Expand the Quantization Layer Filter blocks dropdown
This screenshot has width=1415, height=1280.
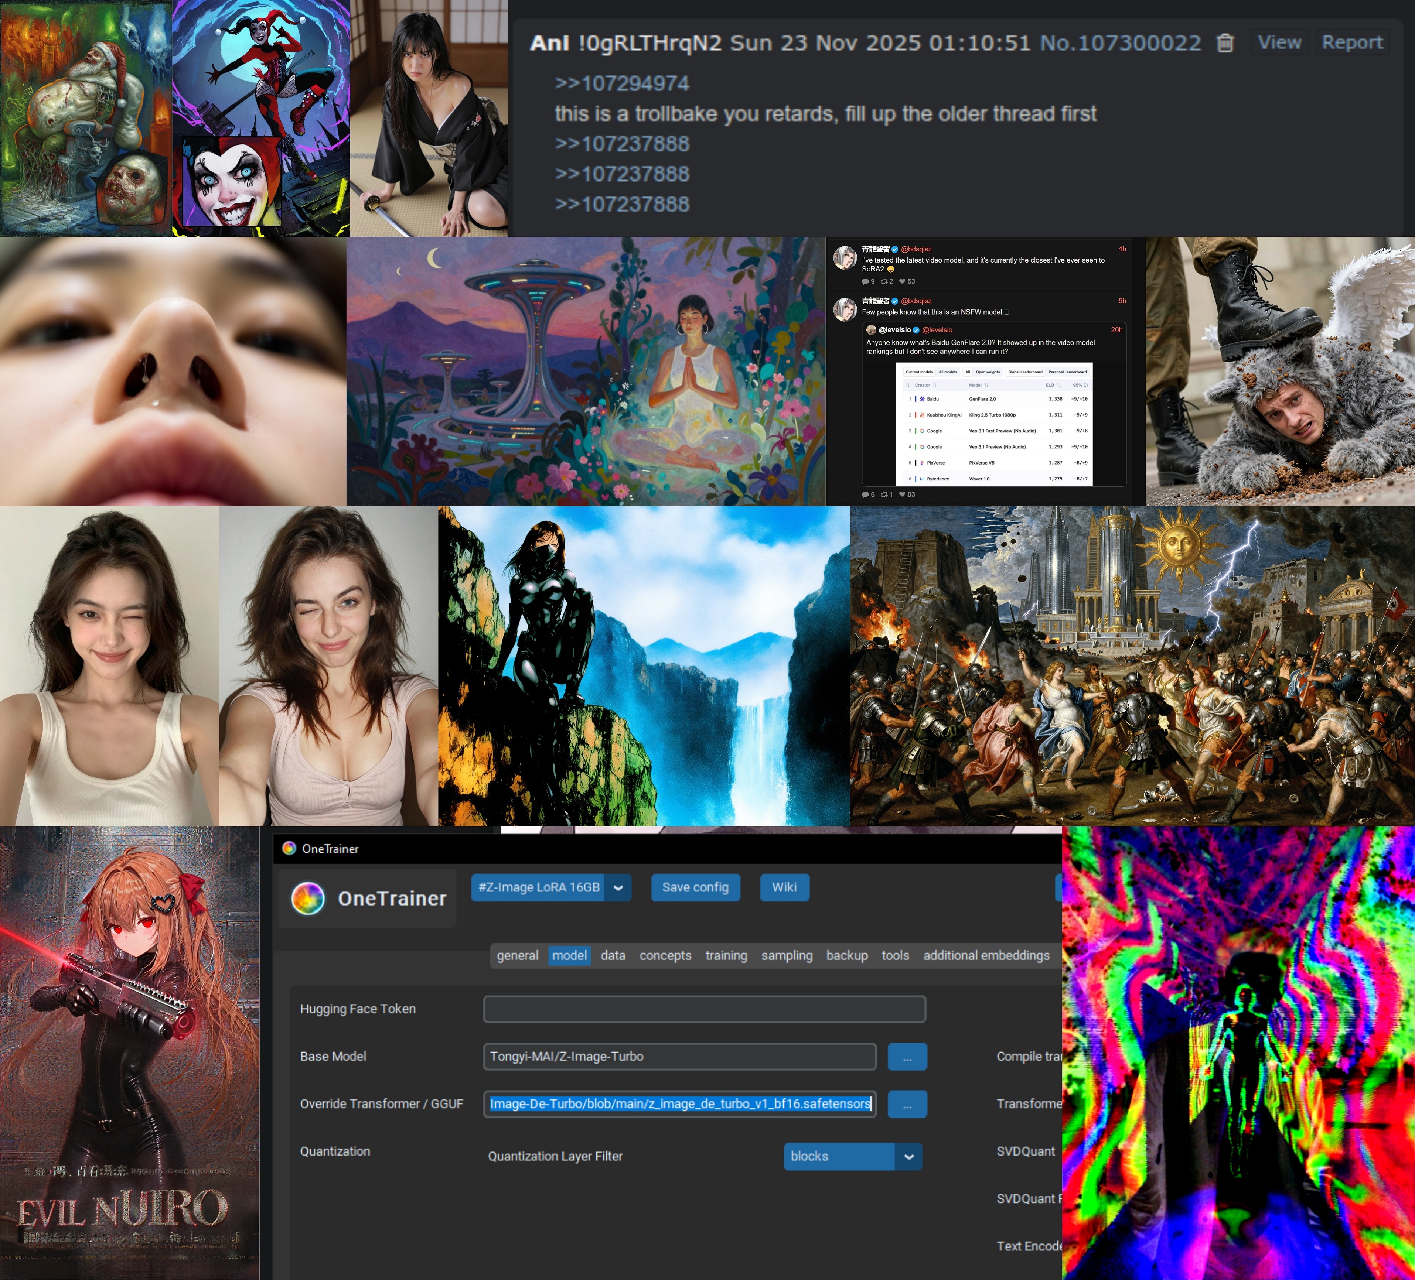908,1156
